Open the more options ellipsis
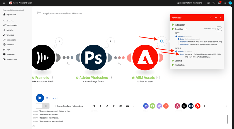Screen dimensions: 234x129 click(x=134, y=106)
